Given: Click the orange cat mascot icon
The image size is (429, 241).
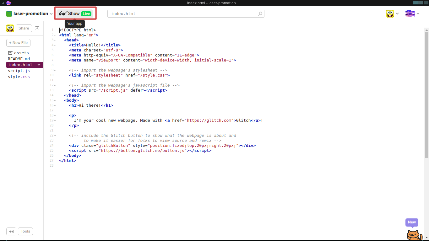Looking at the screenshot, I should pyautogui.click(x=414, y=235).
